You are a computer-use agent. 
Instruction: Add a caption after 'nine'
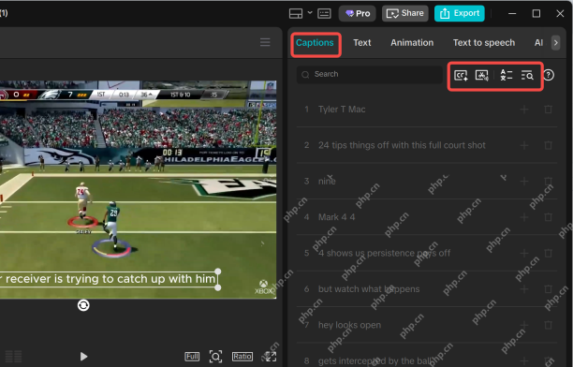click(x=524, y=181)
